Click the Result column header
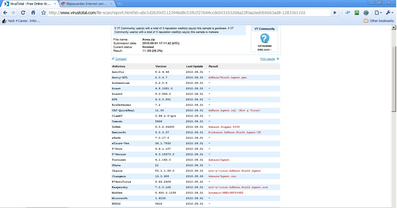Image resolution: width=397 pixels, height=208 pixels. [x=213, y=66]
